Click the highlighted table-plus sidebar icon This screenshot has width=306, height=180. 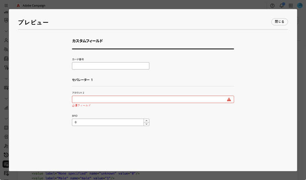[6, 164]
